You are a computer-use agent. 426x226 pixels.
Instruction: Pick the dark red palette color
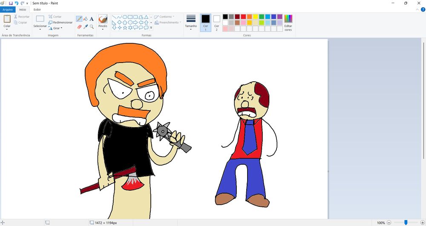[237, 17]
